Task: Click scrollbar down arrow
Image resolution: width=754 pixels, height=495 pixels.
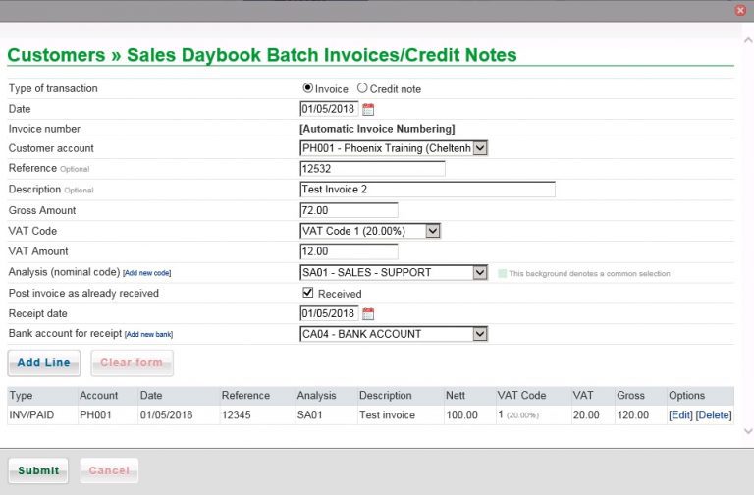Action: click(x=748, y=431)
